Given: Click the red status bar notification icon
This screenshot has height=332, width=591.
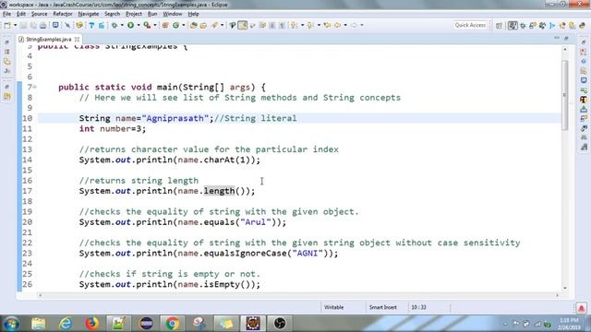Looking at the screenshot, I should pyautogui.click(x=581, y=308).
